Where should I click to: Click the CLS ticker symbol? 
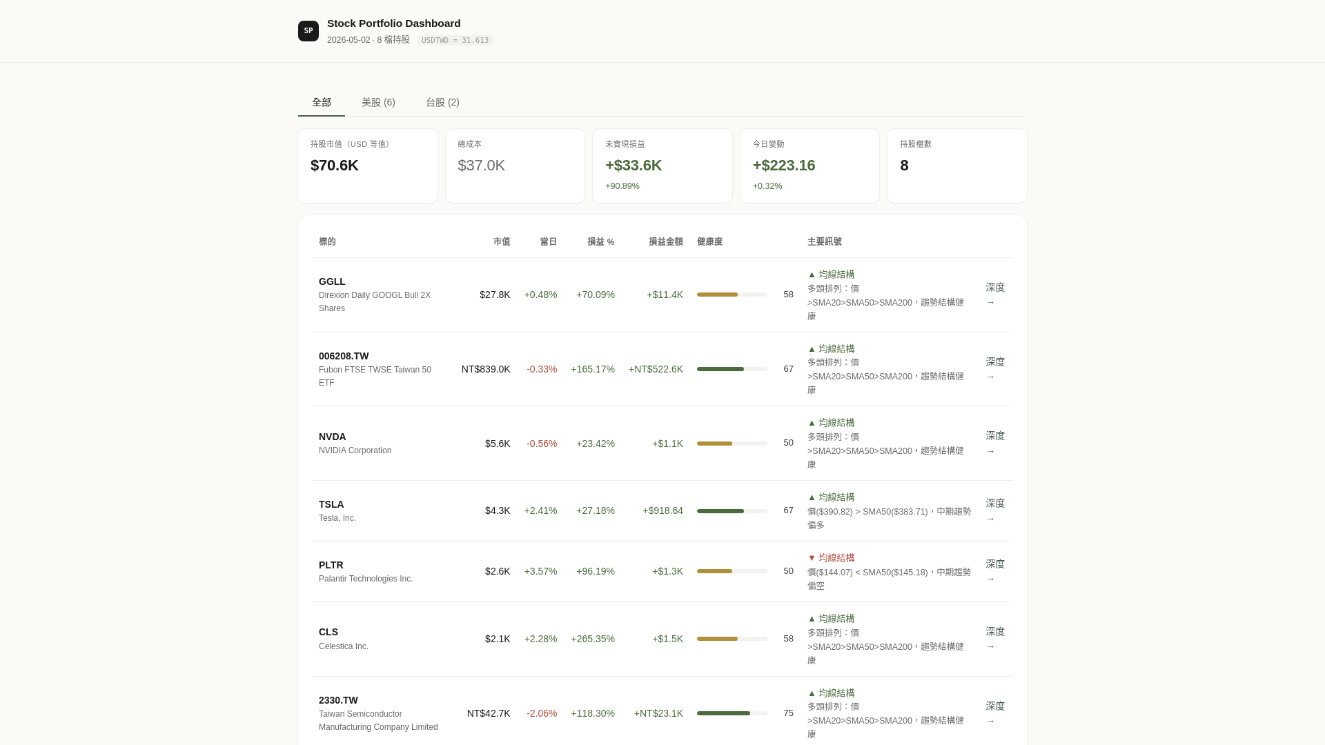coord(328,632)
